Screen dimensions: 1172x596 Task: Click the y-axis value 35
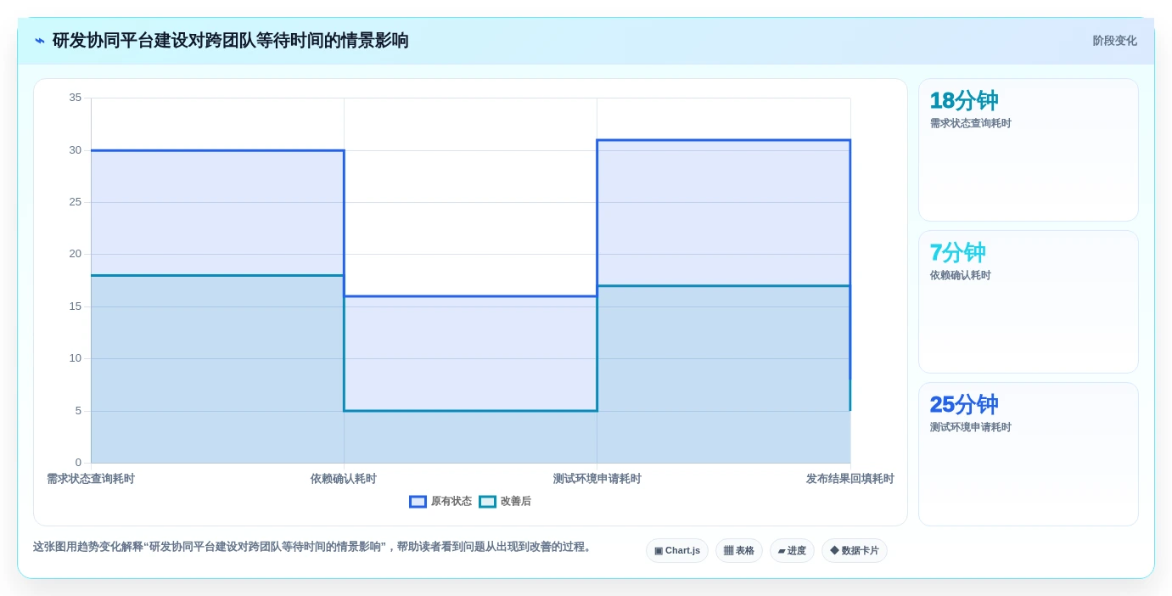76,98
